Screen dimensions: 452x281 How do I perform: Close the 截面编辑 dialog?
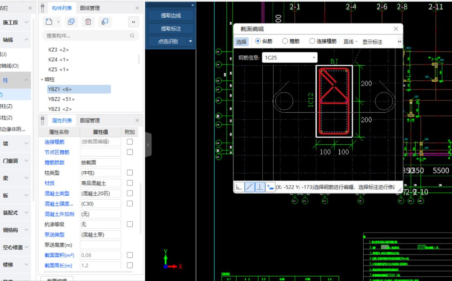click(x=396, y=29)
